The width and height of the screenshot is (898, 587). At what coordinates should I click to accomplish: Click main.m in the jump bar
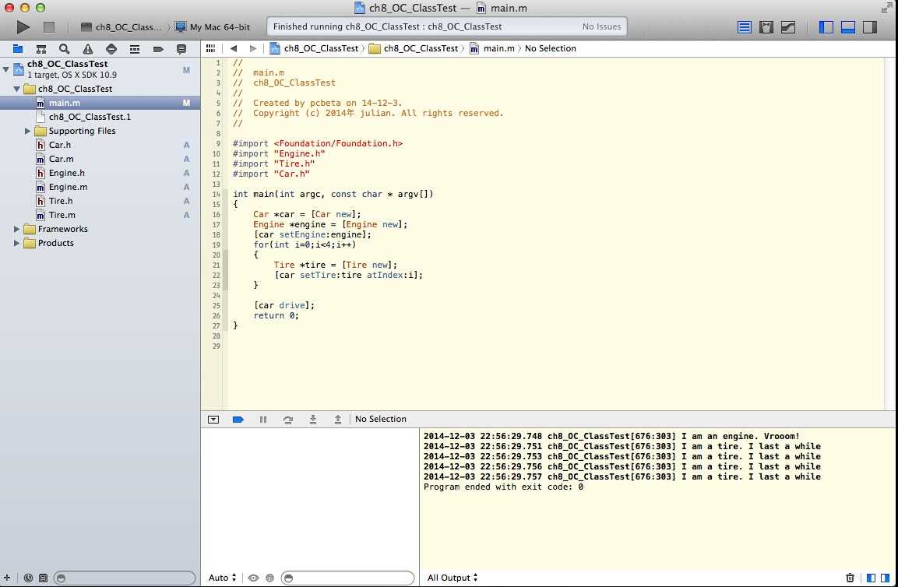pyautogui.click(x=492, y=49)
